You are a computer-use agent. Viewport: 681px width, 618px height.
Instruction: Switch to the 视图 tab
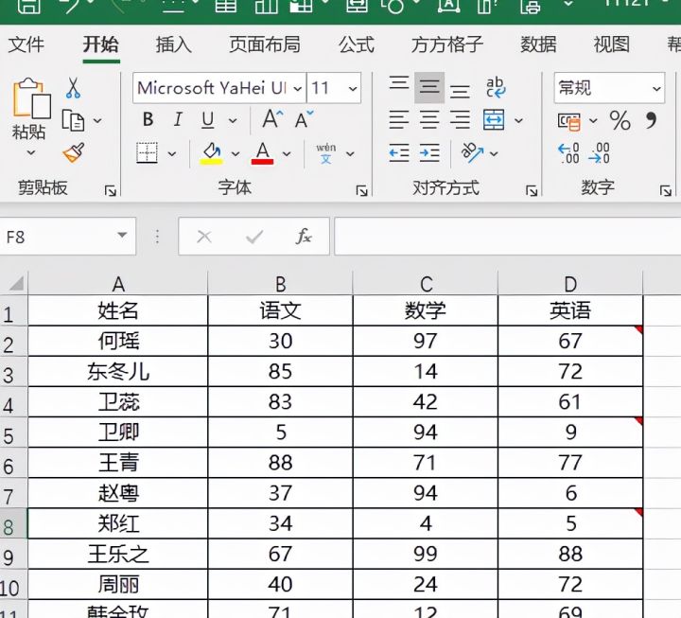tap(612, 44)
